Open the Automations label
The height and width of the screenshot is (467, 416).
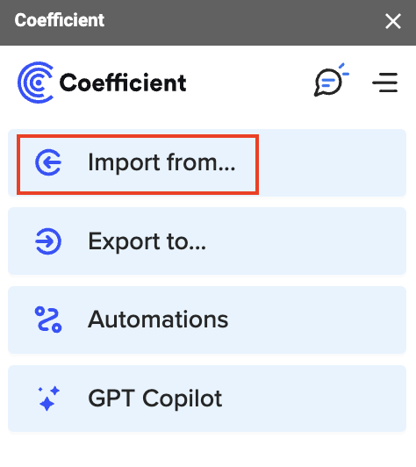(158, 320)
